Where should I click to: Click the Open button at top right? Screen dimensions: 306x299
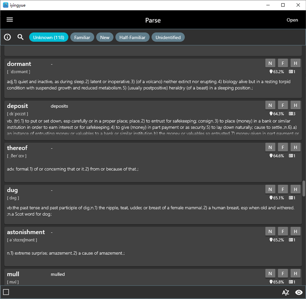click(292, 20)
